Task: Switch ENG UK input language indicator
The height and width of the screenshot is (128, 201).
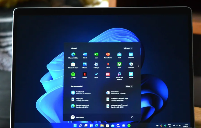Action: pyautogui.click(x=170, y=126)
